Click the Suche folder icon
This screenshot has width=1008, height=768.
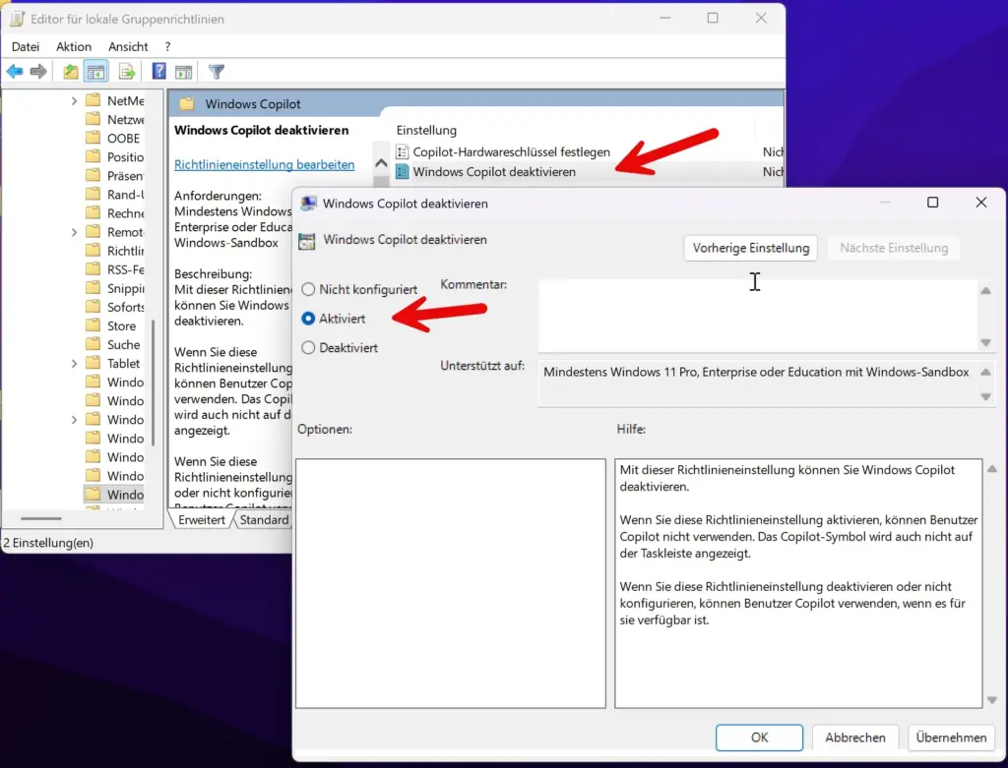click(94, 344)
